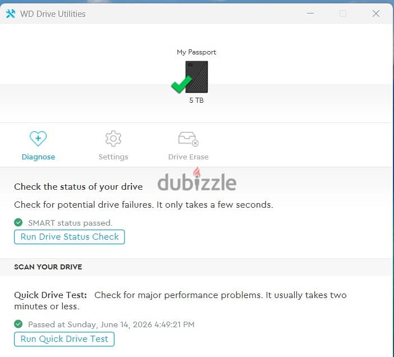Switch to the Drive Erase tab label
The height and width of the screenshot is (357, 394).
pos(188,157)
